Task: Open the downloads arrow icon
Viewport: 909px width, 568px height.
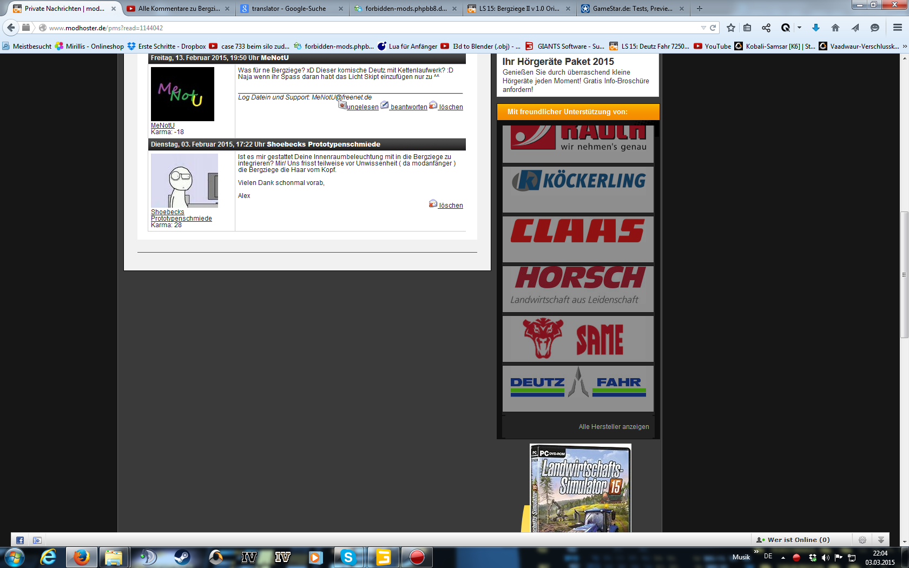Action: (x=816, y=28)
